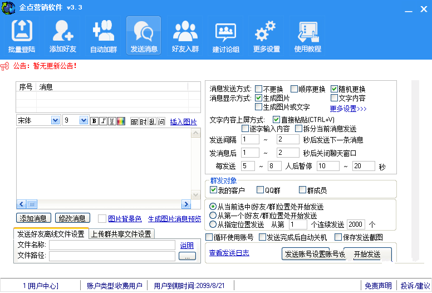Image resolution: width=432 pixels, height=293 pixels.
Task: Uncheck the 我的客户 checkbox
Action: coord(213,189)
